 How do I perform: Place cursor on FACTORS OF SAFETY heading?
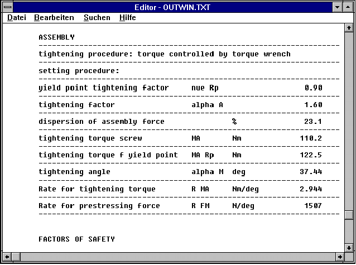click(76, 239)
